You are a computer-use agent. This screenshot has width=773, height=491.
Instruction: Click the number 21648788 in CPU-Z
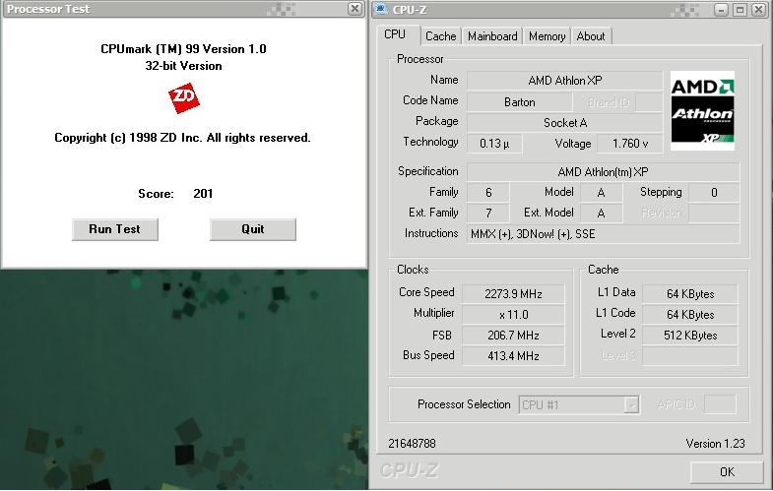point(413,444)
